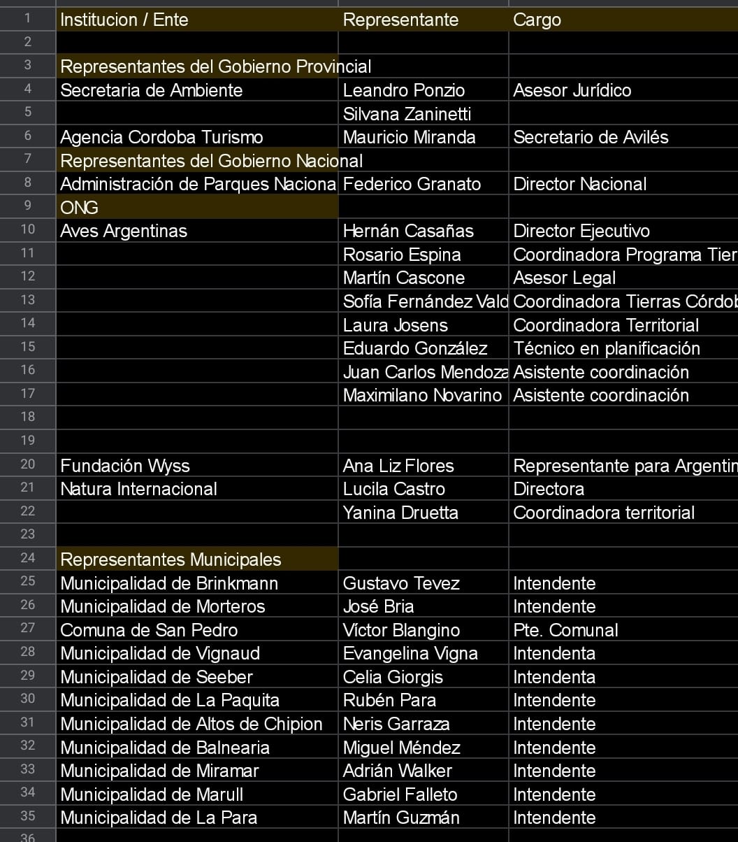Click the 'Pte. Comunal' cell

click(623, 630)
